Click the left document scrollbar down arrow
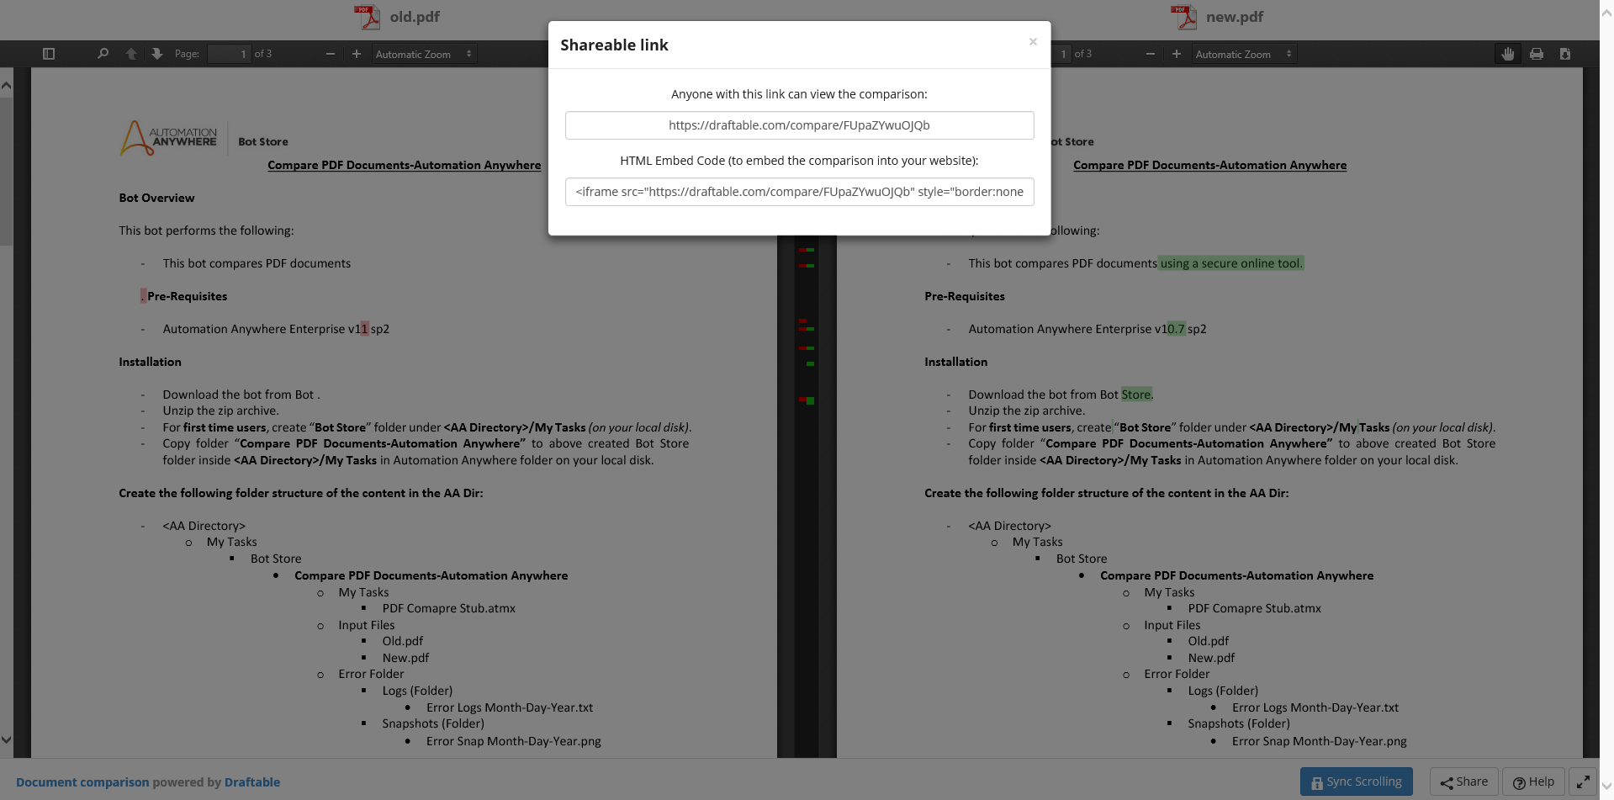The image size is (1614, 800). (6, 740)
